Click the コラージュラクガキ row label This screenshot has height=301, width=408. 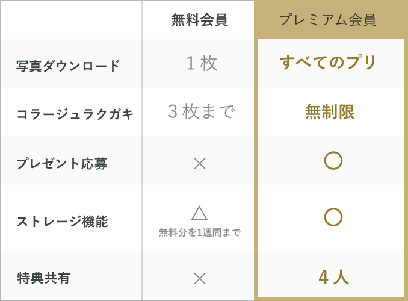click(x=75, y=114)
